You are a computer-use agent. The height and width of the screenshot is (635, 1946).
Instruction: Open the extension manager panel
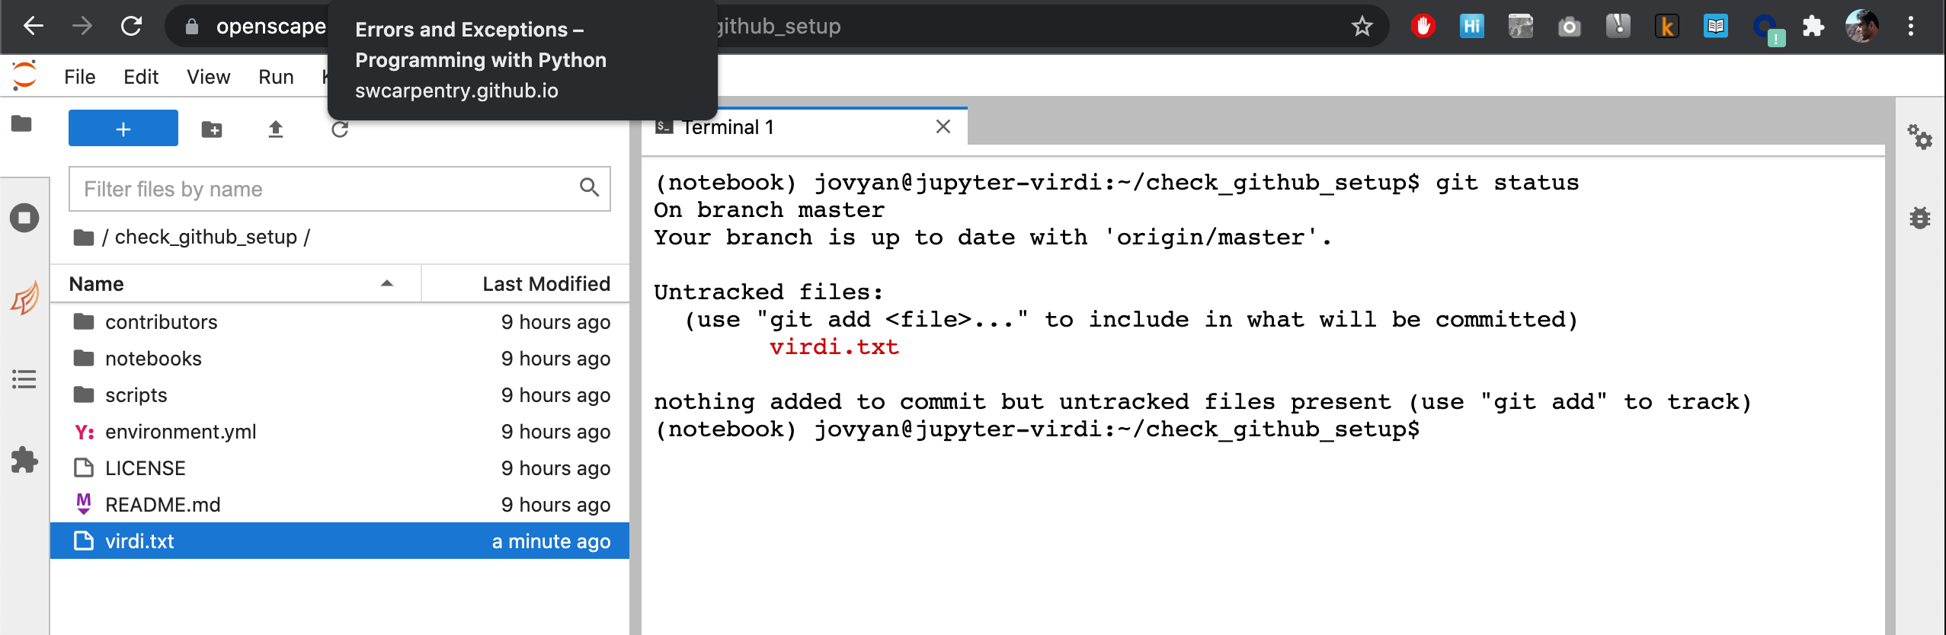click(x=24, y=460)
